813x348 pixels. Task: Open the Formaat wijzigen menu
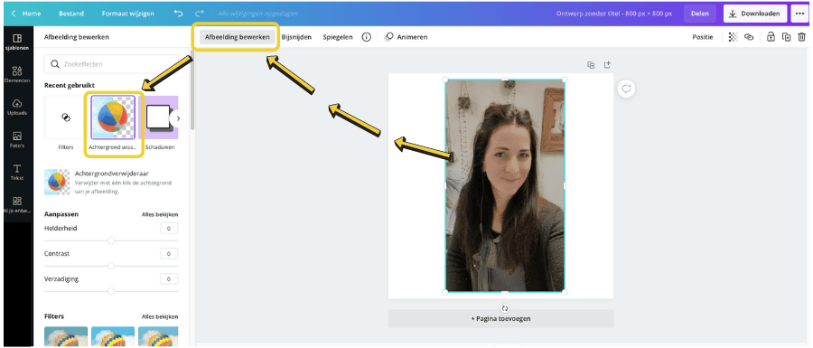pos(127,14)
